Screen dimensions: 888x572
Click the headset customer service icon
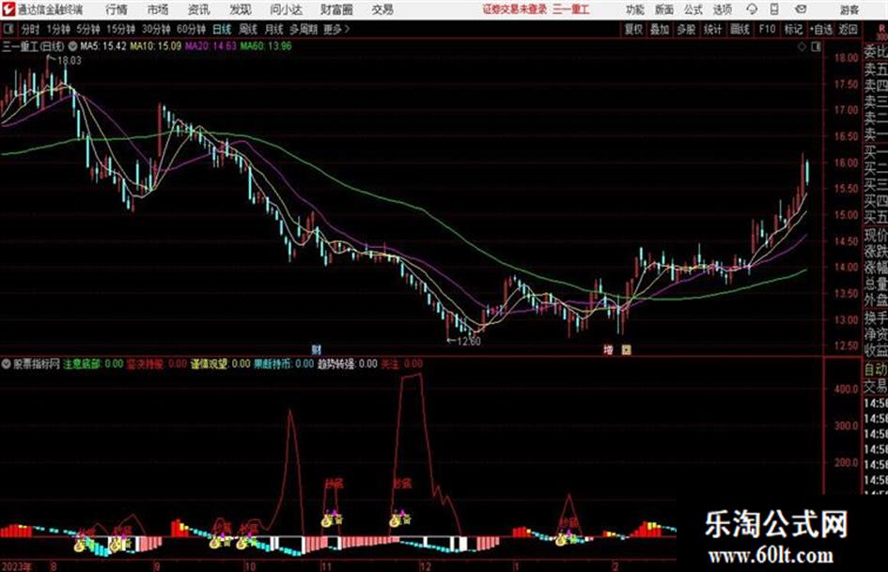point(752,9)
